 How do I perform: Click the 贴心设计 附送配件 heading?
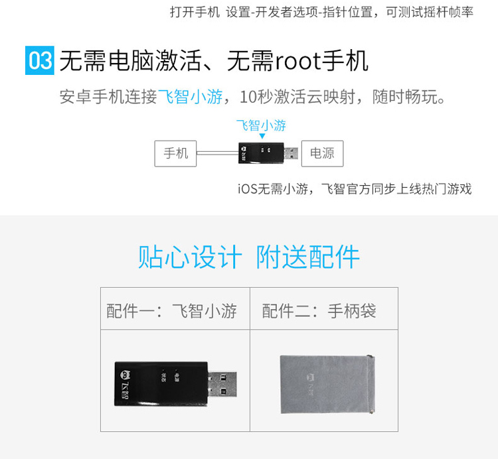pos(249,257)
